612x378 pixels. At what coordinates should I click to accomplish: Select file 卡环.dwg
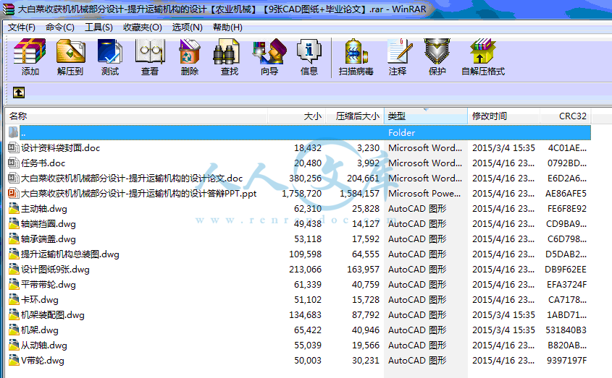(40, 300)
